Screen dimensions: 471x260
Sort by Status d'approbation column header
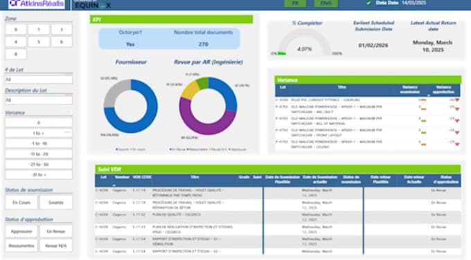(x=446, y=180)
